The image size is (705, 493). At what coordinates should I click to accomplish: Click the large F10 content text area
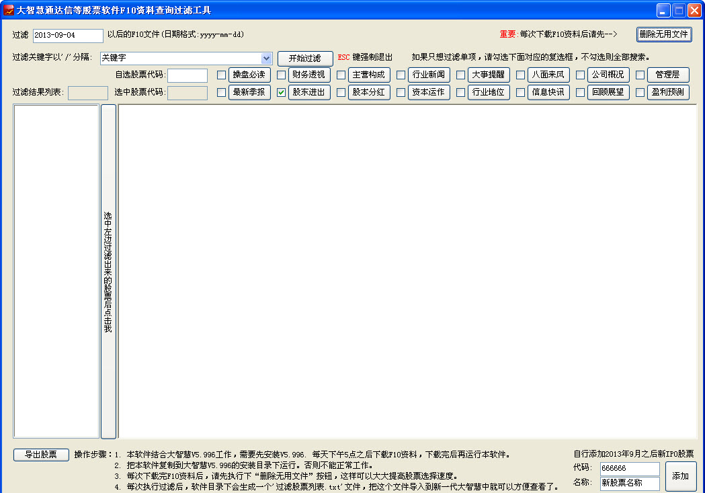(x=407, y=271)
